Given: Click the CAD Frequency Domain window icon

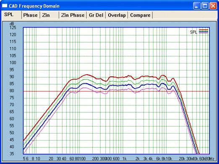Looking at the screenshot, I should [x=5, y=6].
